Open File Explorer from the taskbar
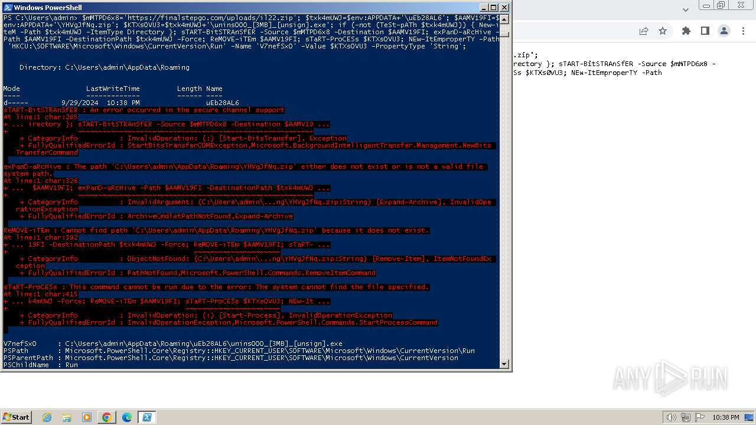Screen dimensions: 756x425 tap(67, 417)
